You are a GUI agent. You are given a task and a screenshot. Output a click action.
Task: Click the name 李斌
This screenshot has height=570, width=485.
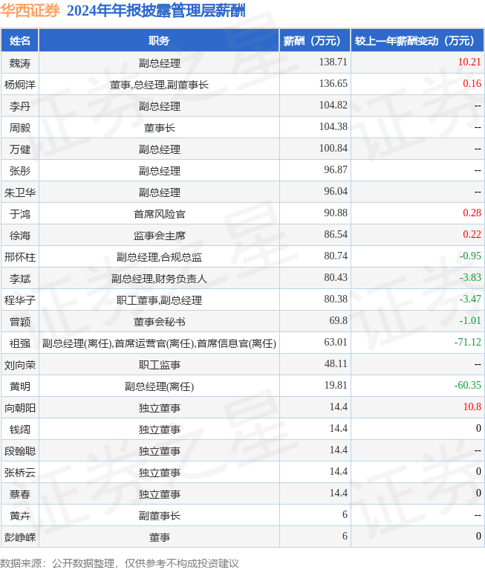point(20,279)
